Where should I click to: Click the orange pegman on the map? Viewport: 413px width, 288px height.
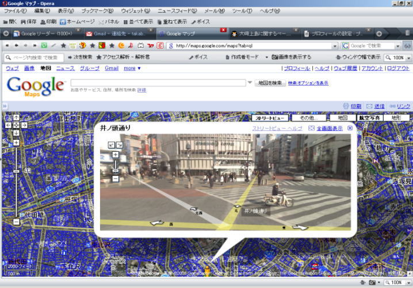click(x=207, y=271)
